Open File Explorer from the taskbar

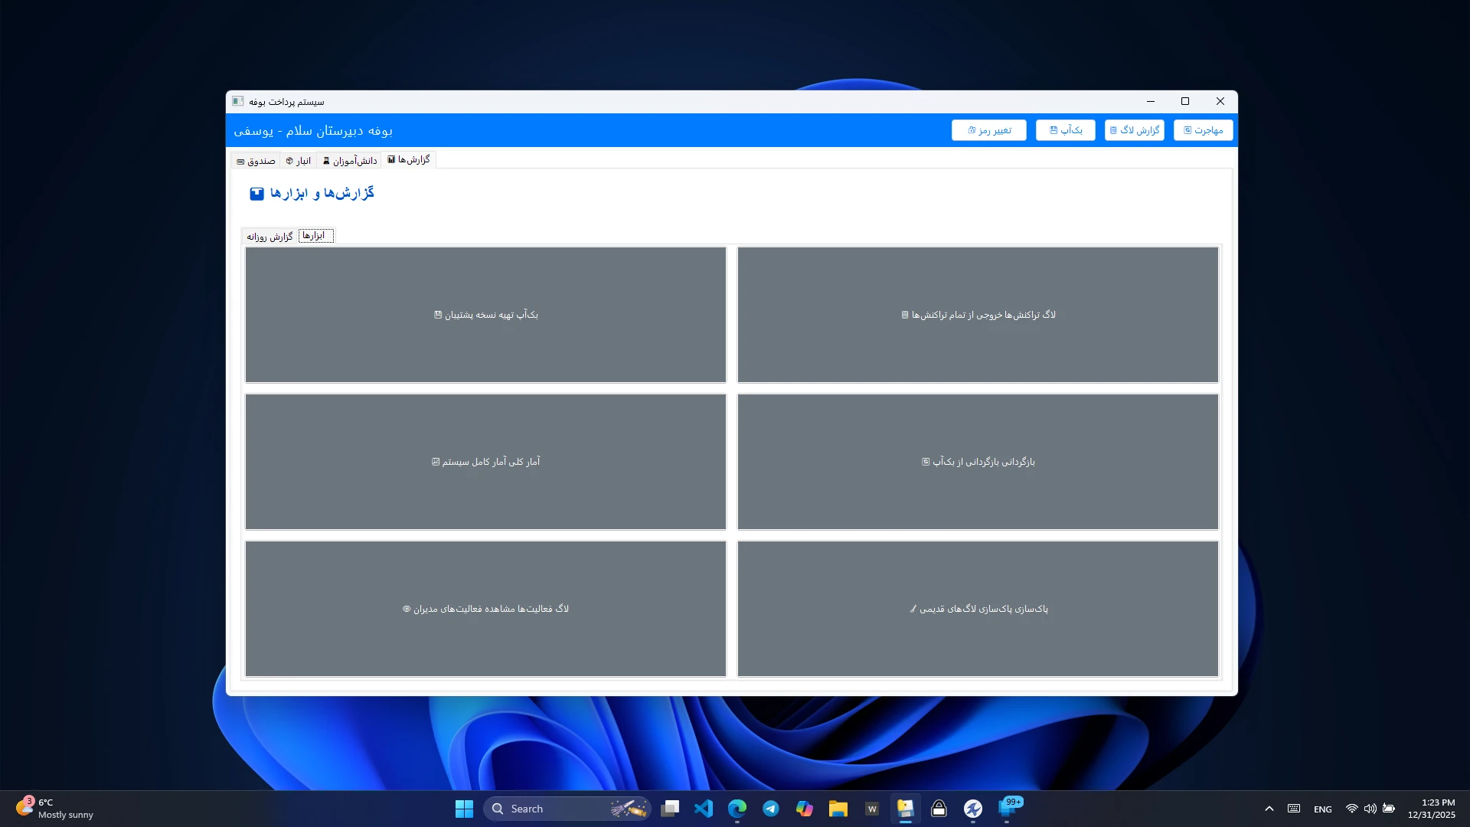(838, 809)
